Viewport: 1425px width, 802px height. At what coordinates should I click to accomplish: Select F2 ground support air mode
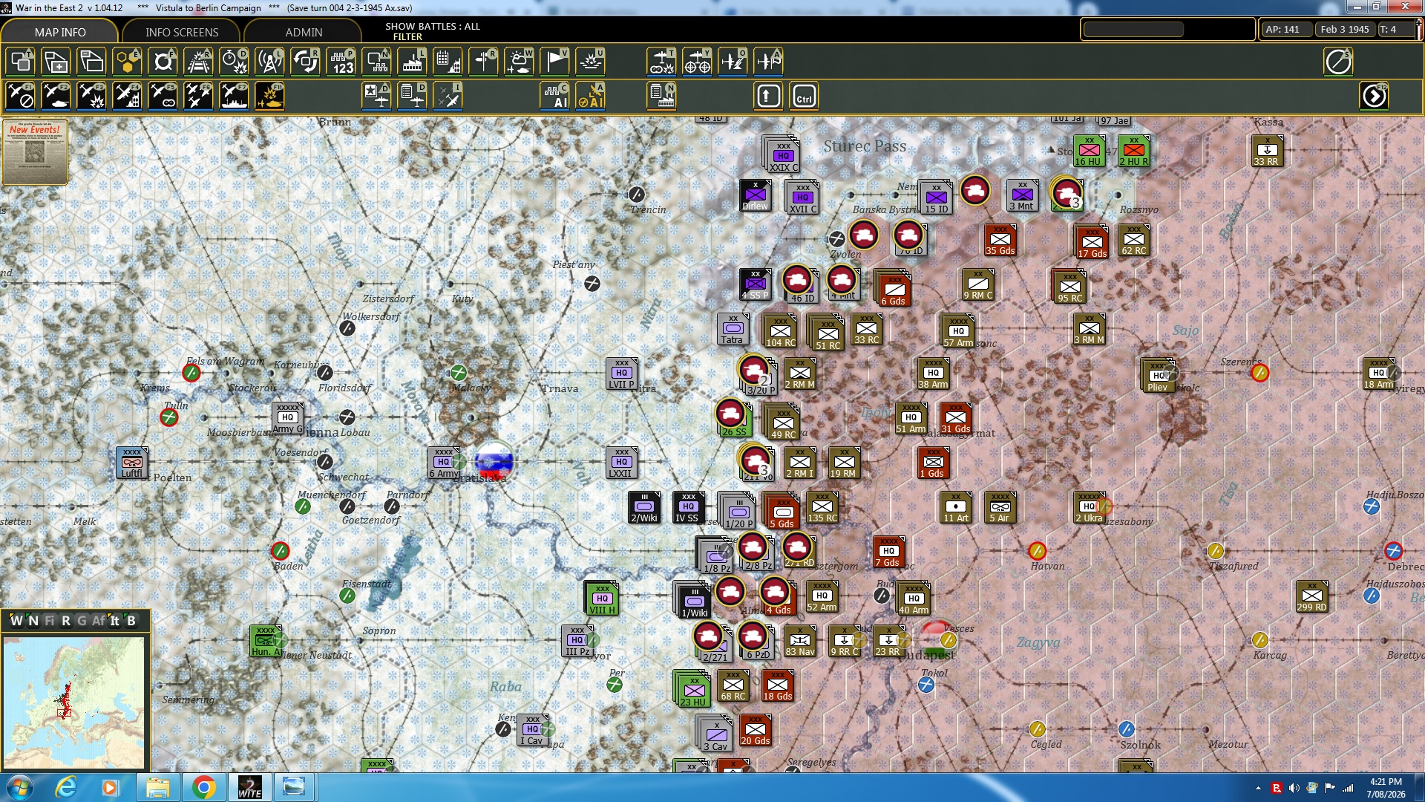click(56, 96)
